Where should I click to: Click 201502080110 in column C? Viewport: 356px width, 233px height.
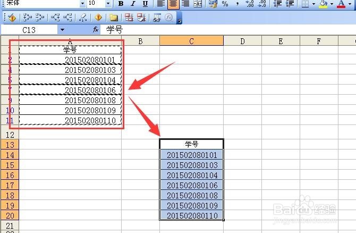(x=192, y=215)
